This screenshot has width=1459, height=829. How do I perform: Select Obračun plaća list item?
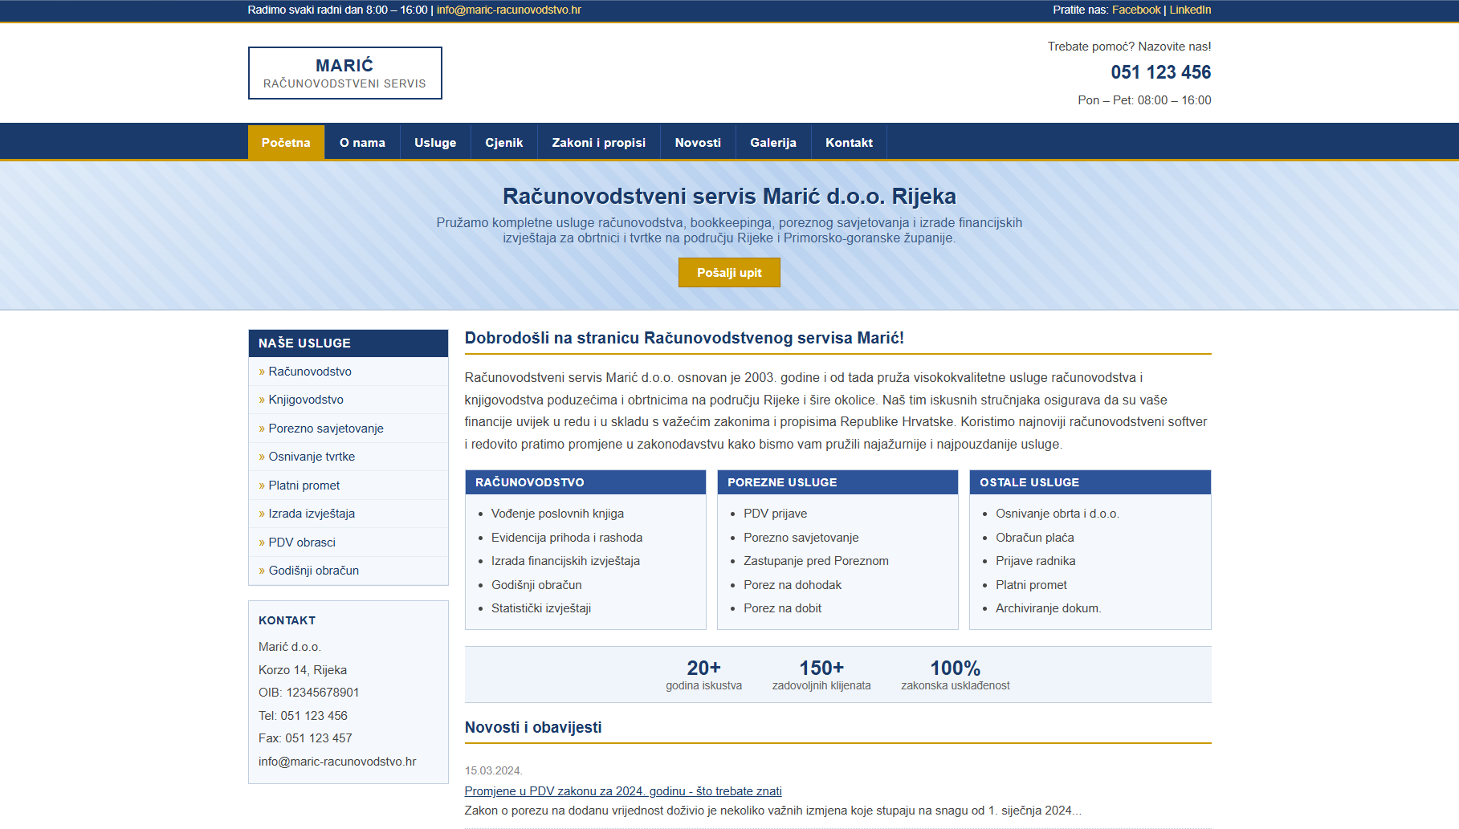pos(1034,538)
